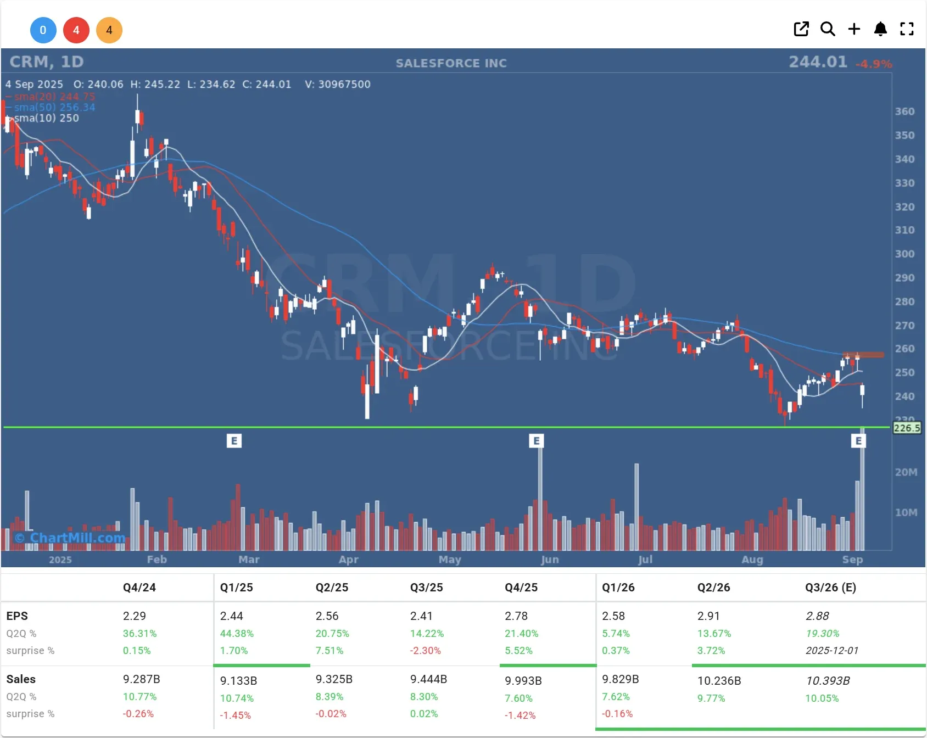The height and width of the screenshot is (738, 927).
Task: Click the ChartMill.com copyright link
Action: 70,538
